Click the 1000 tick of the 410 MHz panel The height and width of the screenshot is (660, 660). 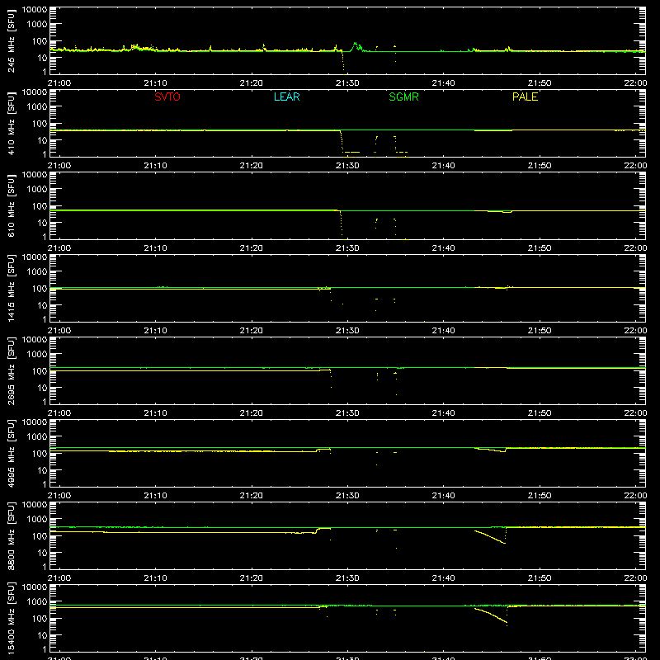(37, 107)
